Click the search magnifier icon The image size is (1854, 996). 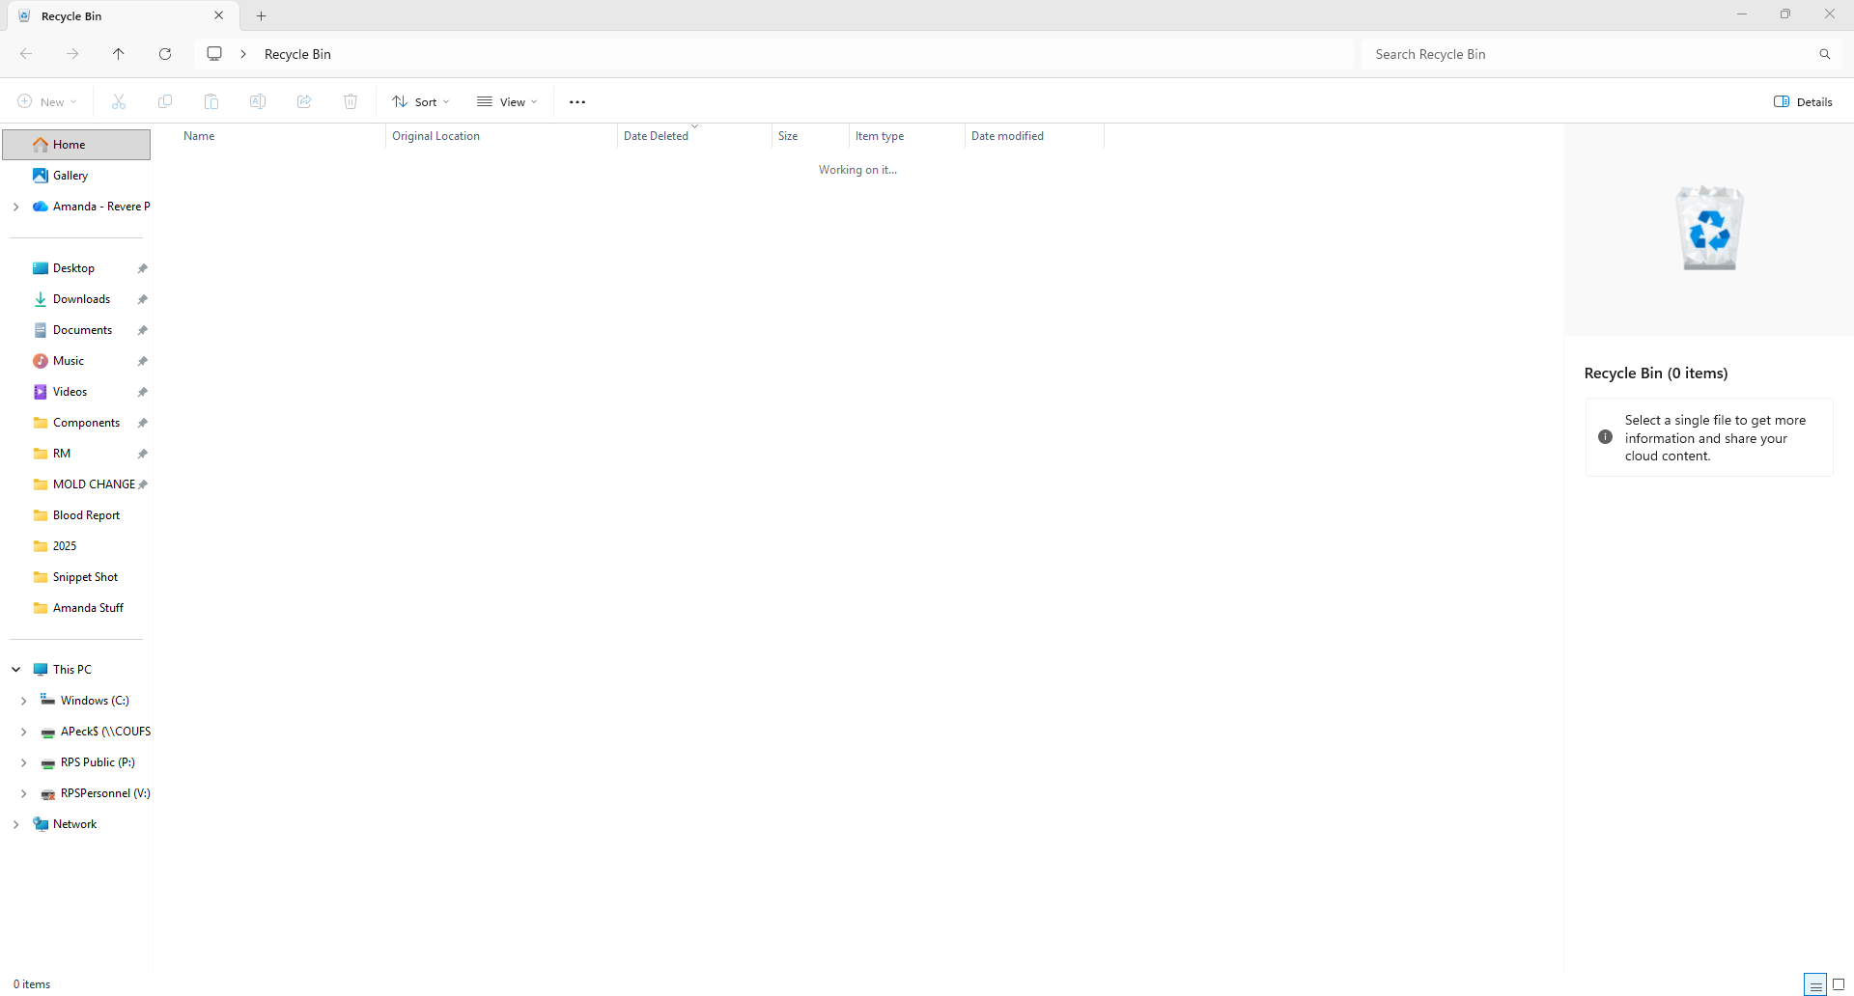[1825, 54]
